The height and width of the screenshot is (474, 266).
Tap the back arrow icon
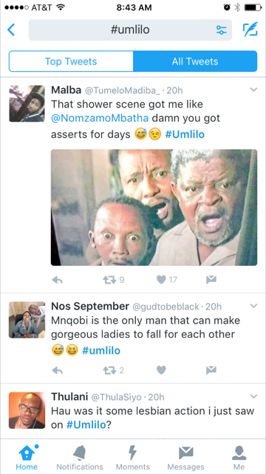click(x=11, y=30)
